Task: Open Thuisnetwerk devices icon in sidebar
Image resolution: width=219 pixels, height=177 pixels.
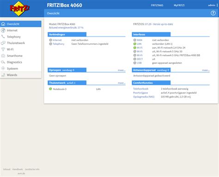Action: (x=3, y=43)
